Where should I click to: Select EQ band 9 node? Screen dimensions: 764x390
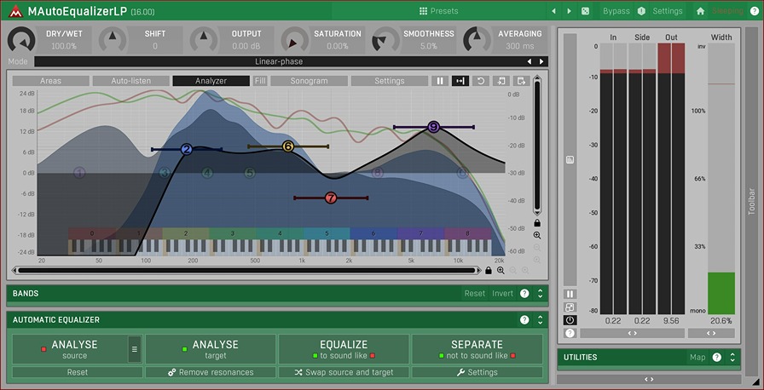(433, 127)
